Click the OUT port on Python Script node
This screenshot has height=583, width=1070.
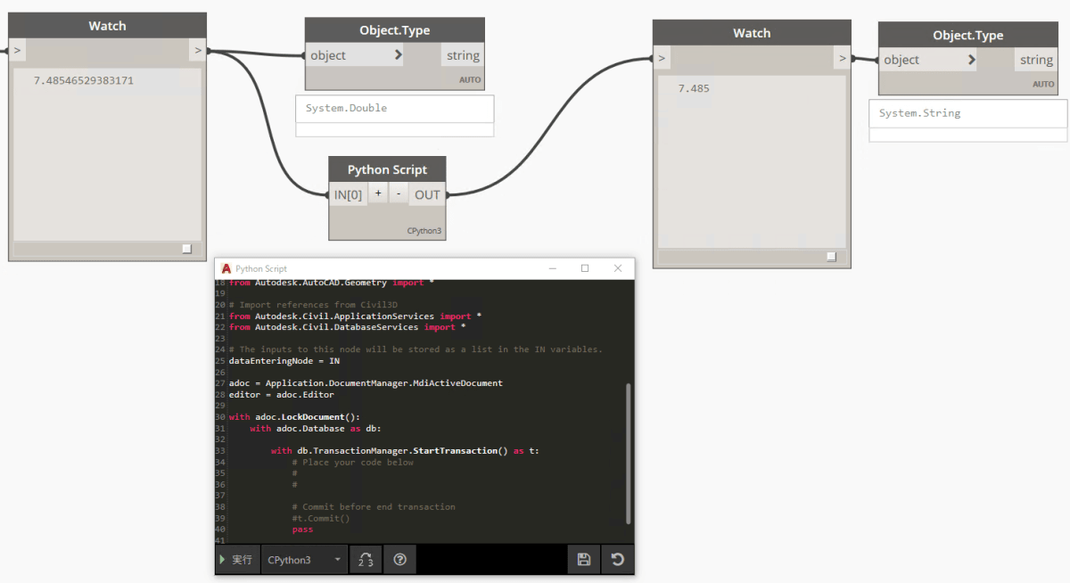coord(427,194)
